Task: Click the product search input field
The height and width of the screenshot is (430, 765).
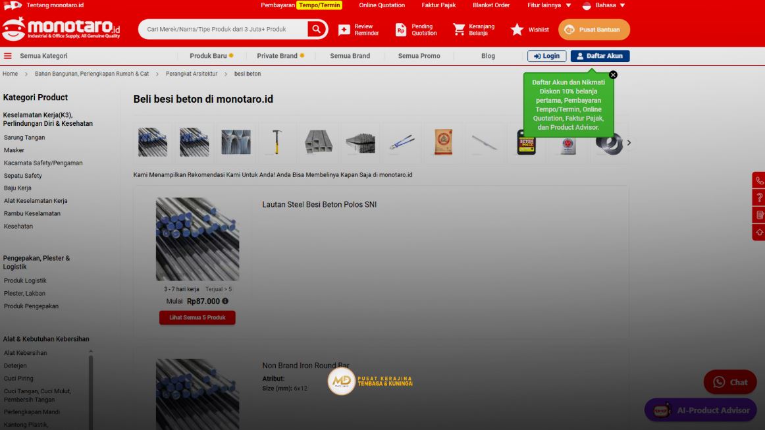Action: click(223, 29)
